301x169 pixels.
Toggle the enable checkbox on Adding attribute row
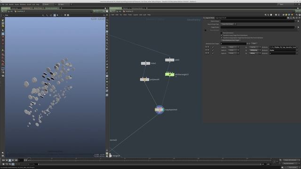(213, 53)
